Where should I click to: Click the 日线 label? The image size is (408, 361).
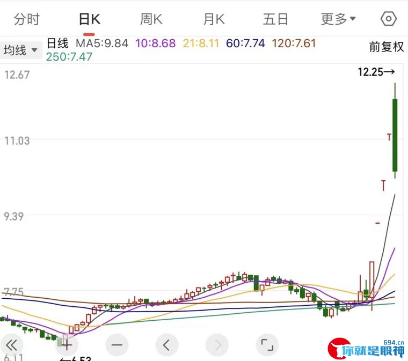pyautogui.click(x=57, y=43)
